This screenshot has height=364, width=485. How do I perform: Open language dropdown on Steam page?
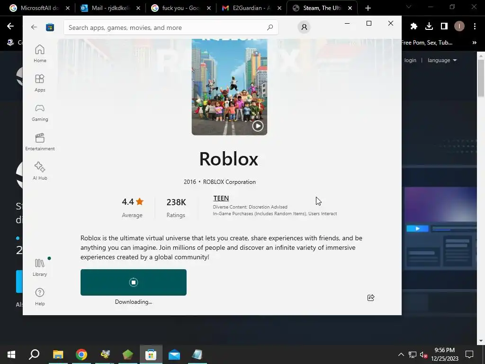point(442,60)
